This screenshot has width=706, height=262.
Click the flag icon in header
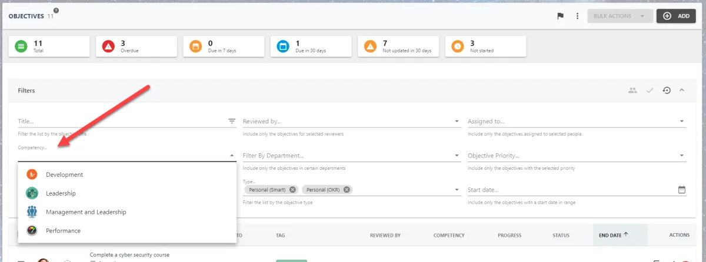561,16
